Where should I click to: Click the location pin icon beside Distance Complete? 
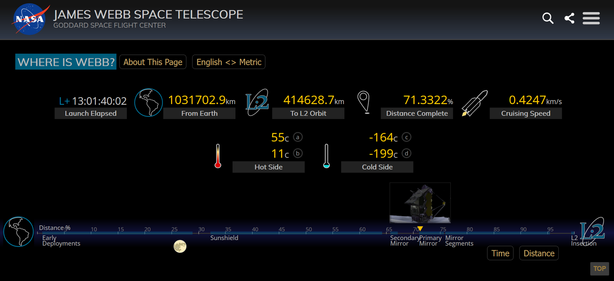363,102
